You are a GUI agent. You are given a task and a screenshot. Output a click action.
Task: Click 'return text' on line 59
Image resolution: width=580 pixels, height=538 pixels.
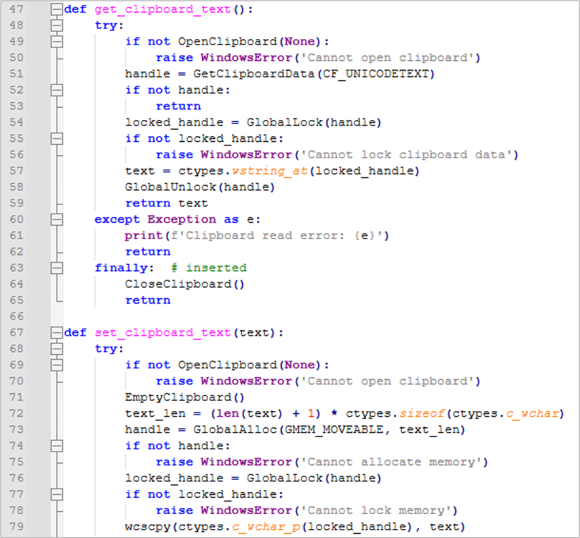click(167, 203)
